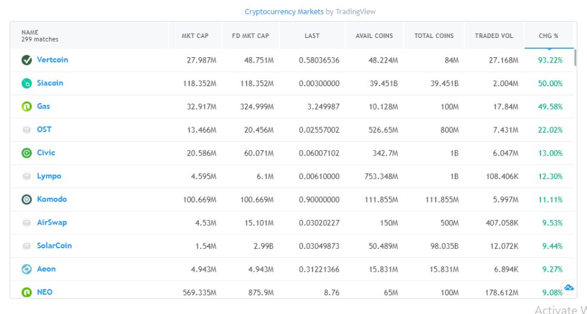Click the Lympo placeholder coin icon

point(27,176)
